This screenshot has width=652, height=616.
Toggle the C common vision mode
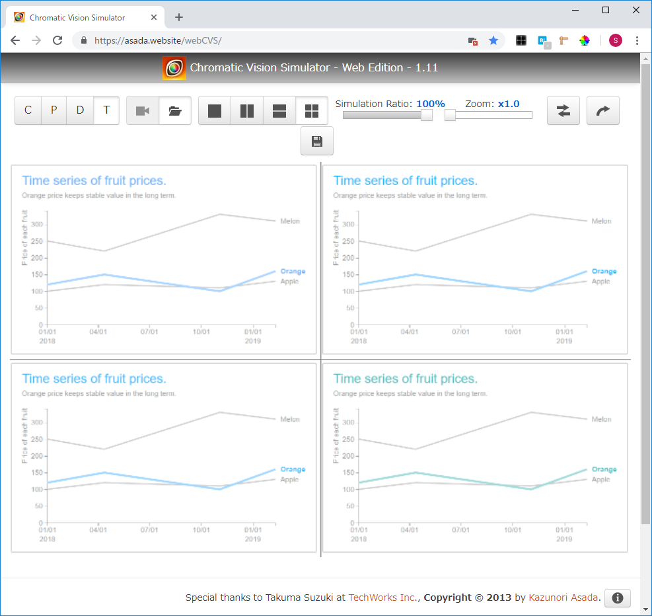28,110
